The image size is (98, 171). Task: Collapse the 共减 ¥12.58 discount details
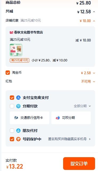94,12
